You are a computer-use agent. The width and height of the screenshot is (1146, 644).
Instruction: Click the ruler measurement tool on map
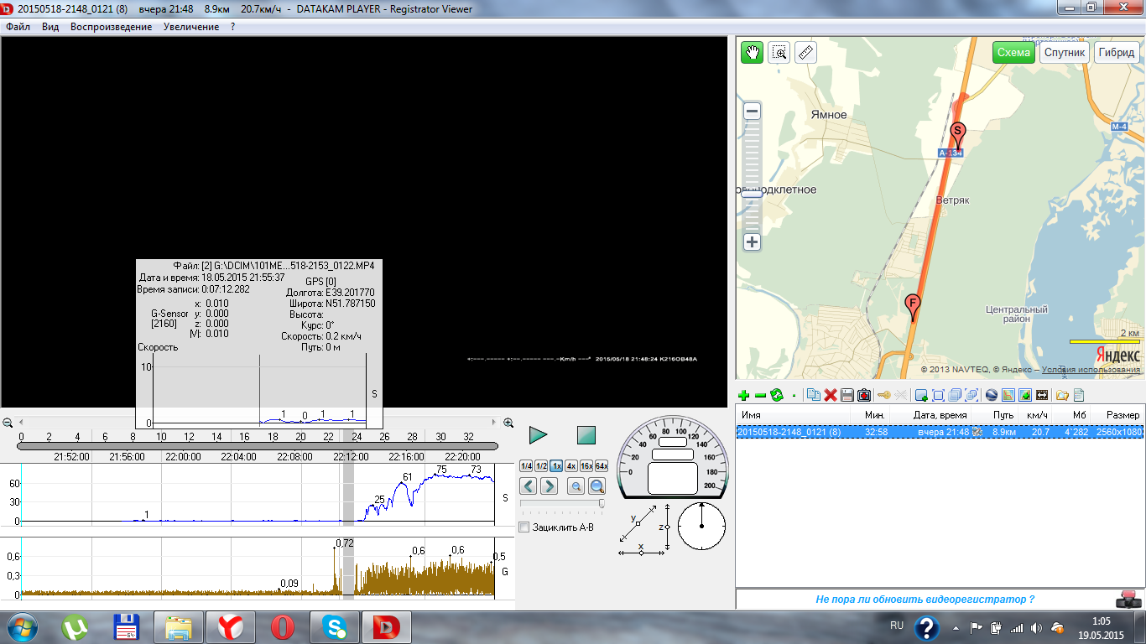[x=805, y=53]
